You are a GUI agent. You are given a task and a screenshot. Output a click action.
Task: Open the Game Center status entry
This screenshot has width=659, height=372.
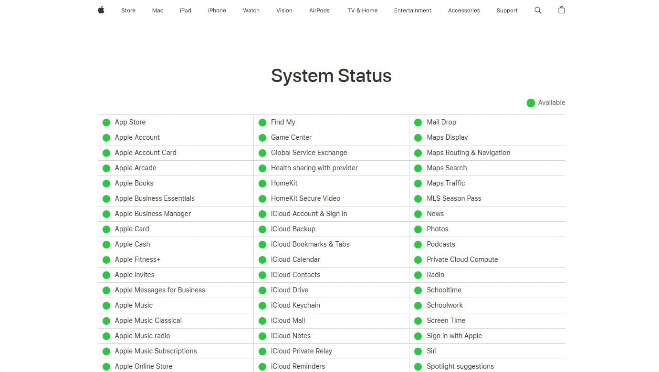pos(291,137)
